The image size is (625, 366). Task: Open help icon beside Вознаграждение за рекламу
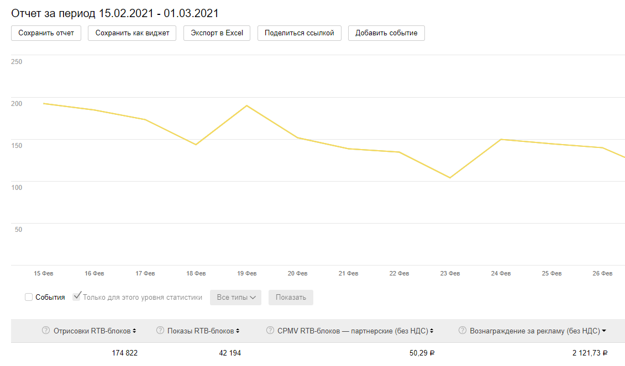(463, 331)
